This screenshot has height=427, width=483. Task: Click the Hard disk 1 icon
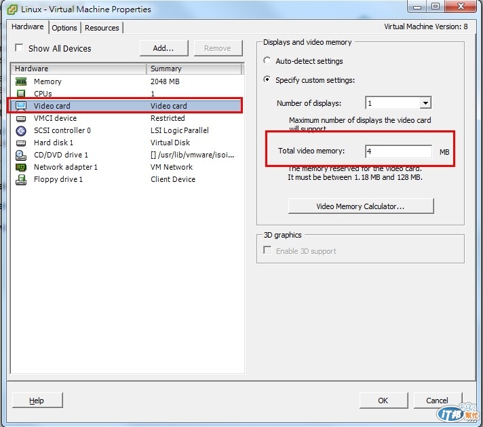pos(21,143)
